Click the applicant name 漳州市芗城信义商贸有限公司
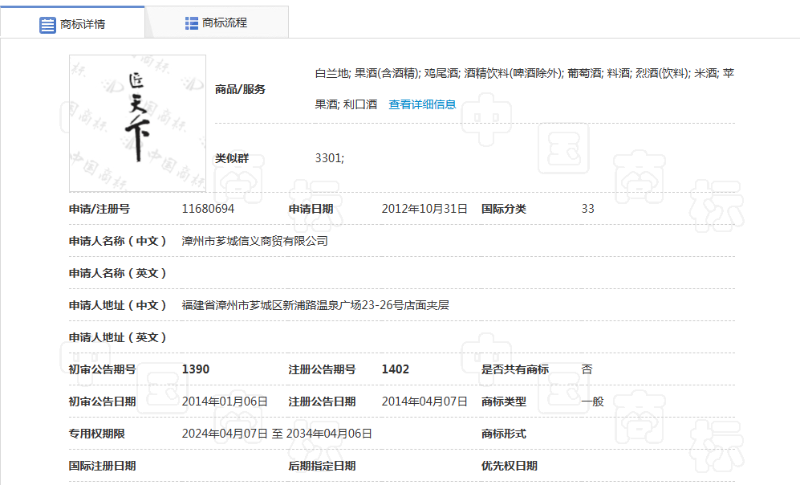Screen dimensions: 800x485 coord(254,241)
